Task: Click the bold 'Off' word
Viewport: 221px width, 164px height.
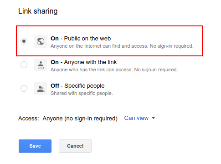Action: pos(55,86)
